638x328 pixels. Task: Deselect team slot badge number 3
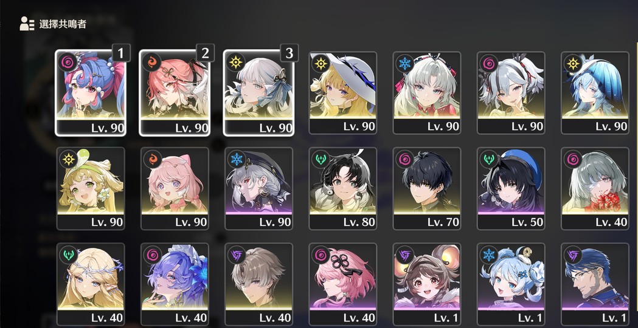point(289,53)
